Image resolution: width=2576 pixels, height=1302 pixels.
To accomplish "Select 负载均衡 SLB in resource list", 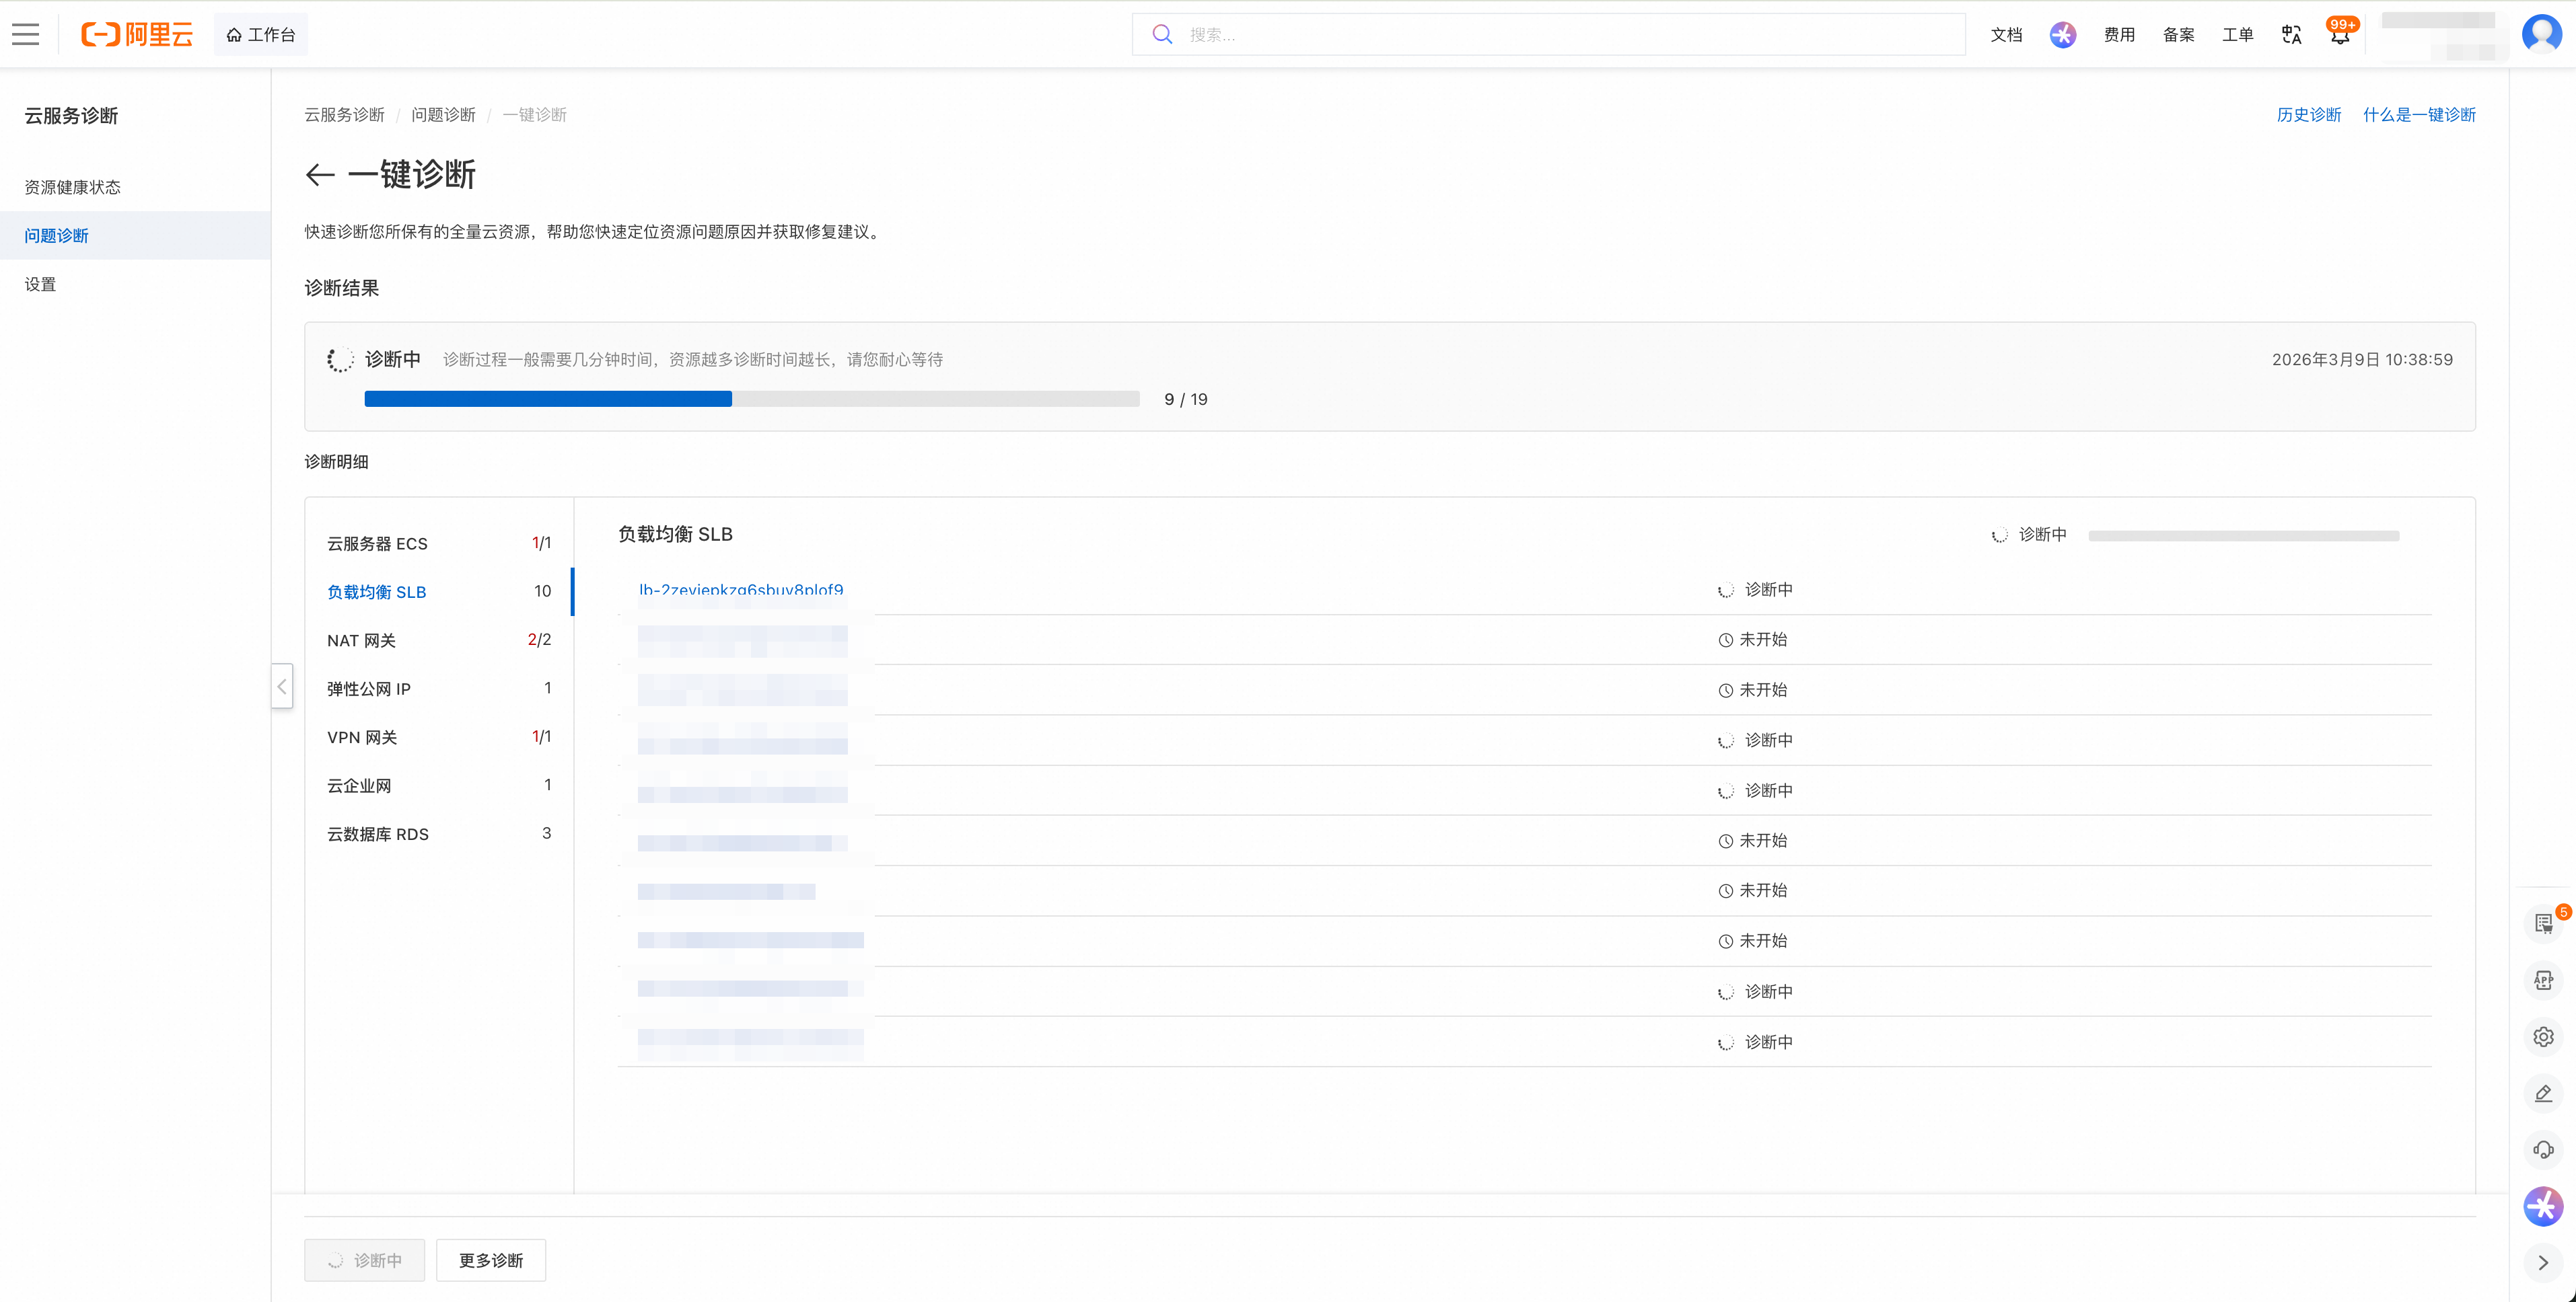I will [x=439, y=592].
